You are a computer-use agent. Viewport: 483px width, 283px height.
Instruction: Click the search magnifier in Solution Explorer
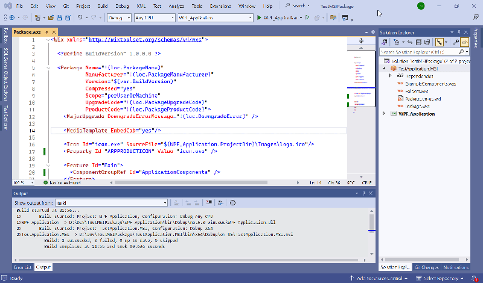(461, 52)
